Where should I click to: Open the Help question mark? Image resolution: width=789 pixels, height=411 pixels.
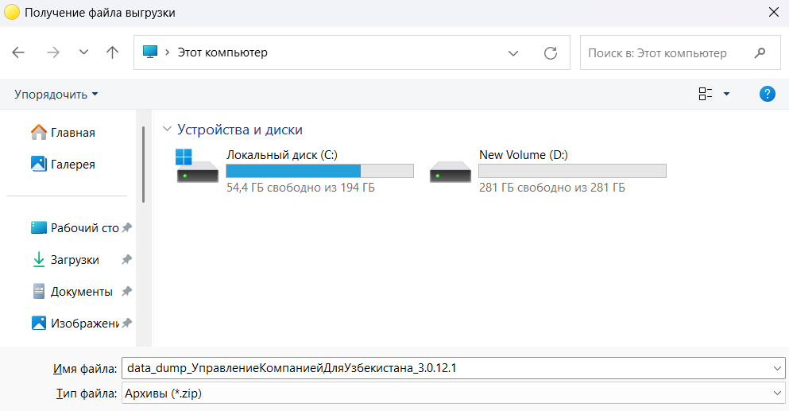coord(767,95)
